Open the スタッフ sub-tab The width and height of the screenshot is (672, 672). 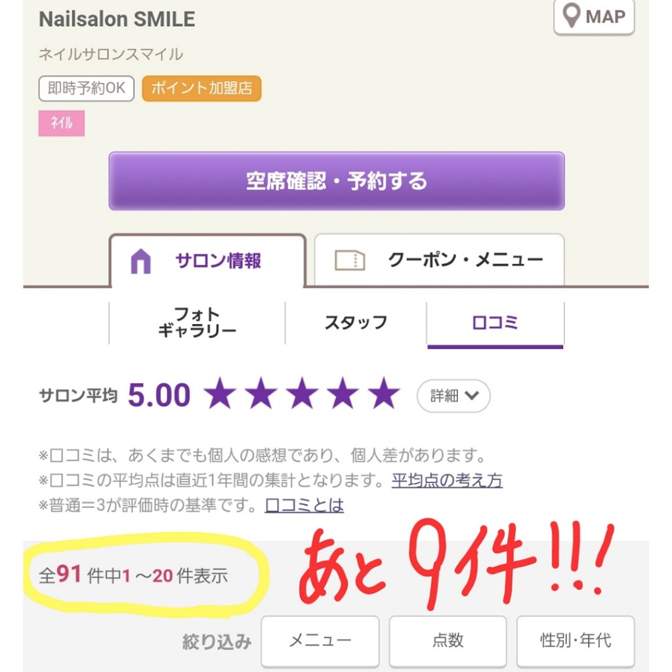356,323
